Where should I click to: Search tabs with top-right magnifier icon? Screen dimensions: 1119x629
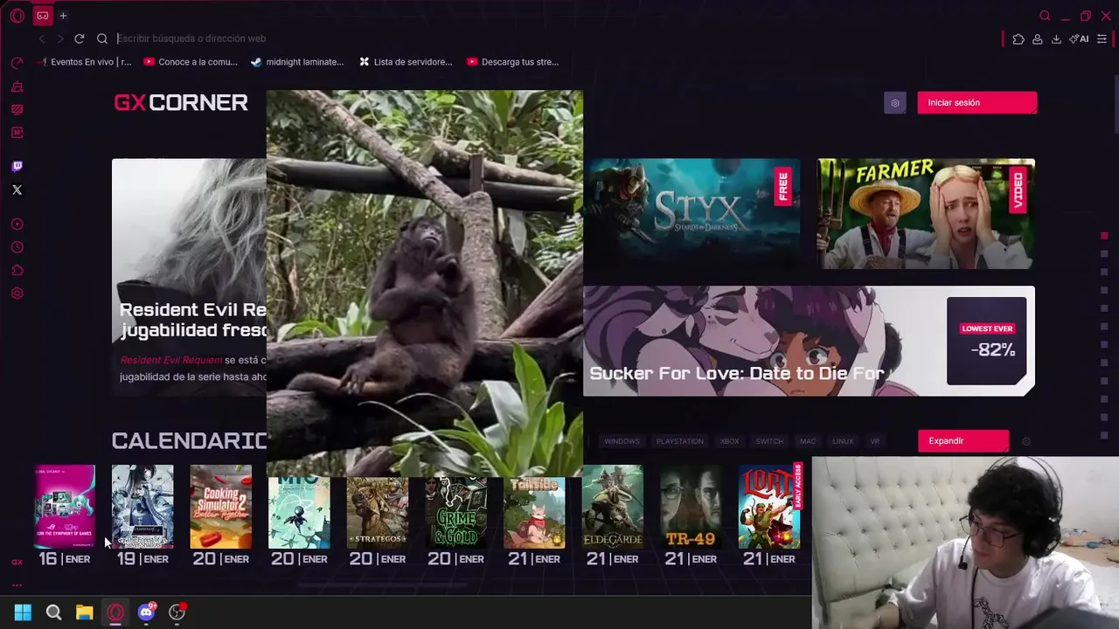(1045, 16)
